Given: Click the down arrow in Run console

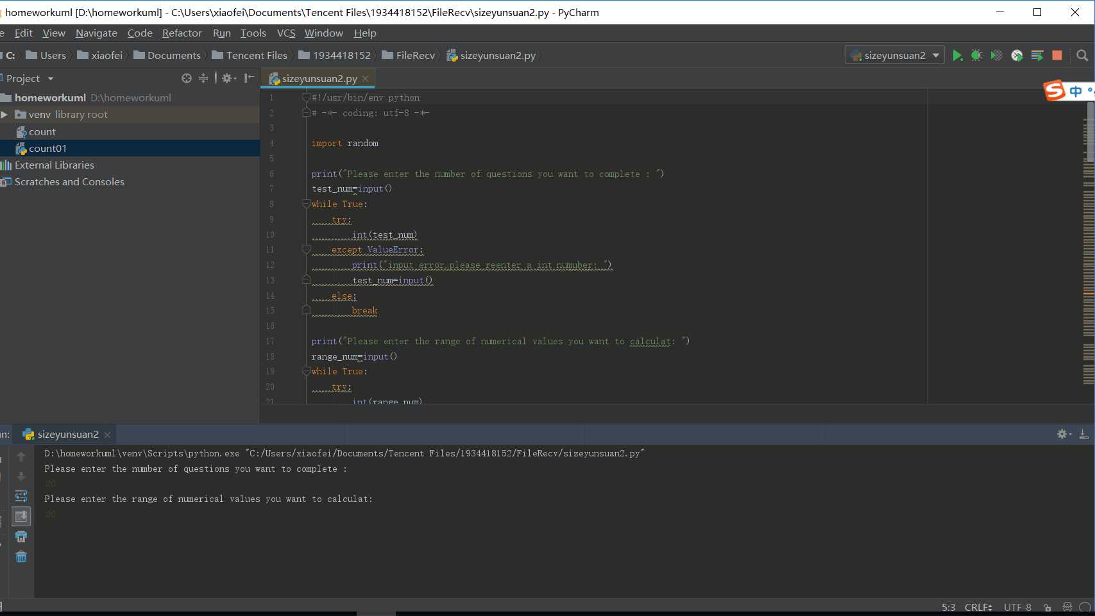Looking at the screenshot, I should pos(21,476).
